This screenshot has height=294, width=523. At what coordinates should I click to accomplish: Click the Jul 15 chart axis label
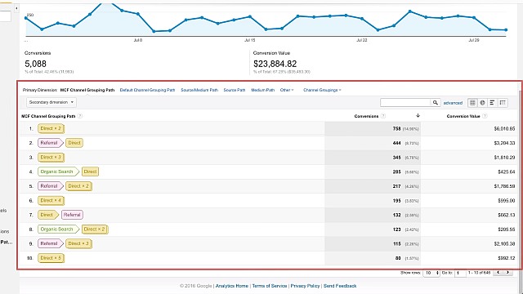249,40
